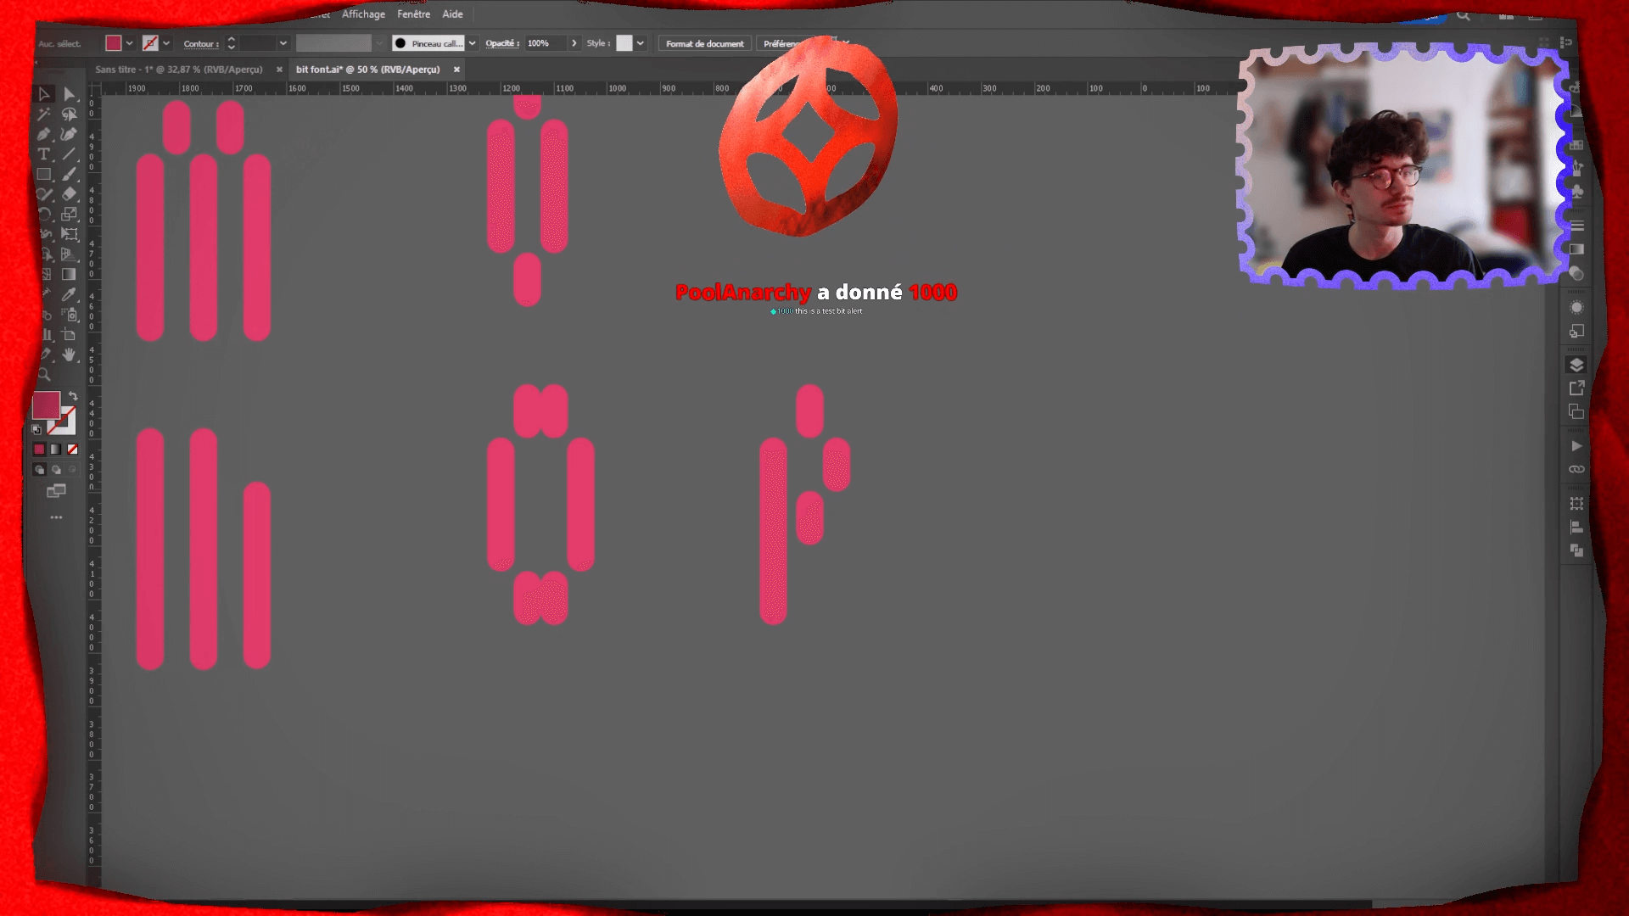This screenshot has height=916, width=1629.
Task: Select the Gradient tool
Action: pyautogui.click(x=70, y=275)
